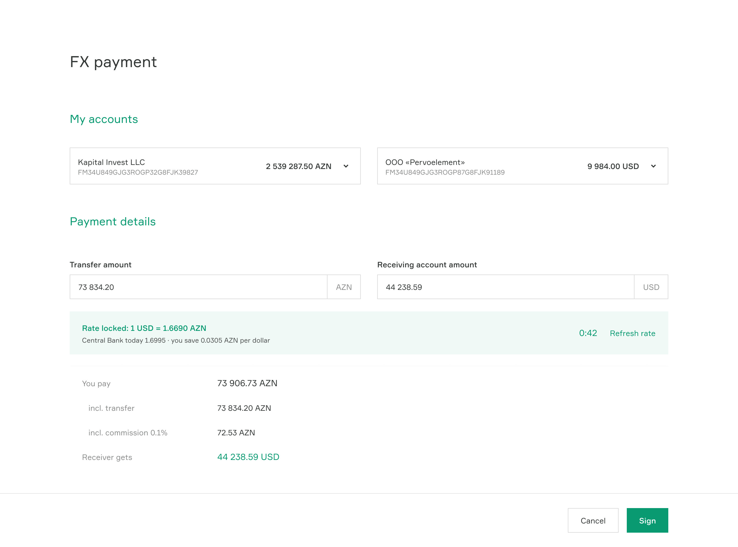Click the Central Bank today rate note
Image resolution: width=738 pixels, height=547 pixels.
pos(176,340)
